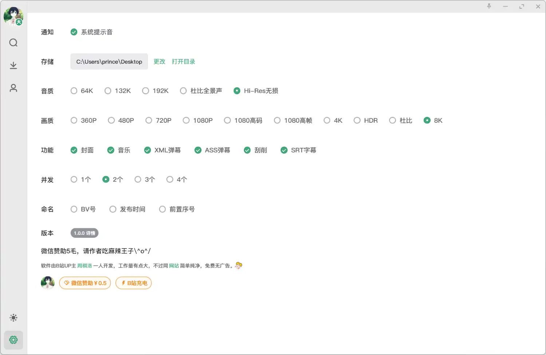This screenshot has height=355, width=546.
Task: Set concurrency to 4个
Action: point(170,180)
